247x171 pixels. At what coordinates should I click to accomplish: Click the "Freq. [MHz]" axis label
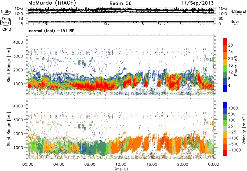[x=6, y=21]
